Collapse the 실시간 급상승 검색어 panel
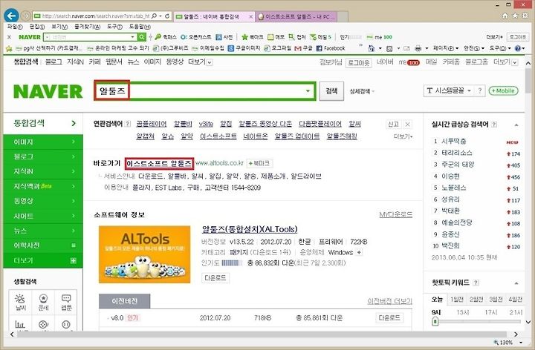The height and width of the screenshot is (350, 535). (x=516, y=125)
